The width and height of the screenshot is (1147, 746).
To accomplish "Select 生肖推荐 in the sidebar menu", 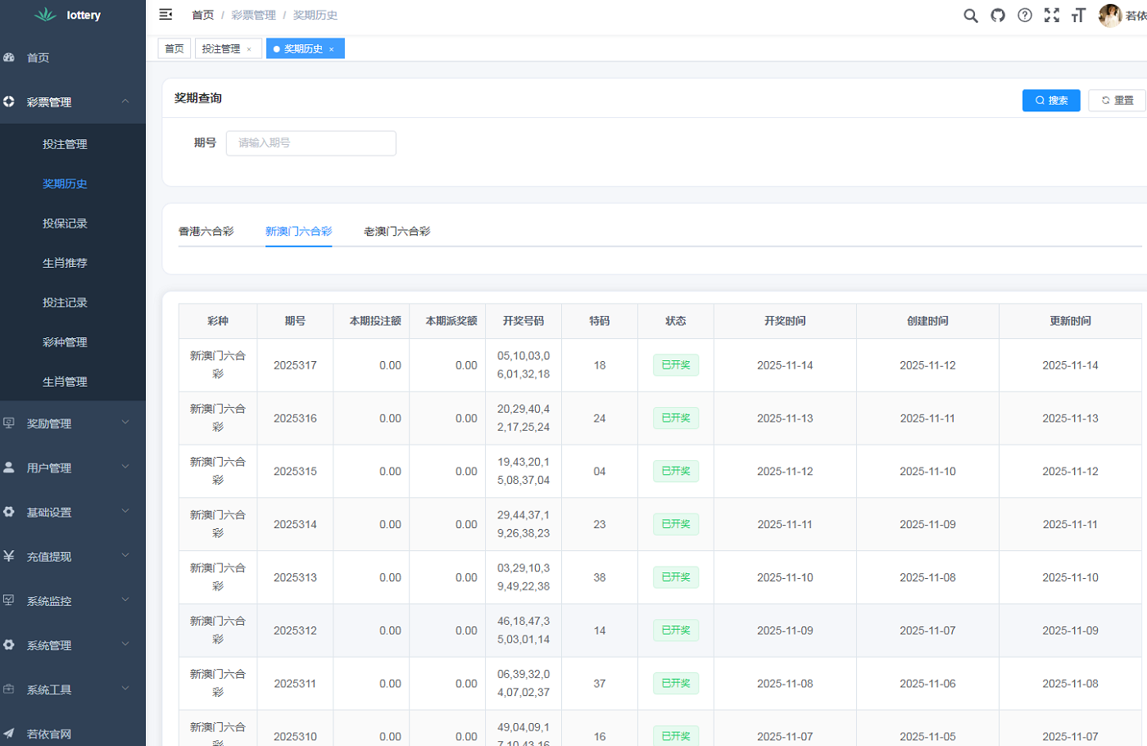I will click(x=65, y=262).
